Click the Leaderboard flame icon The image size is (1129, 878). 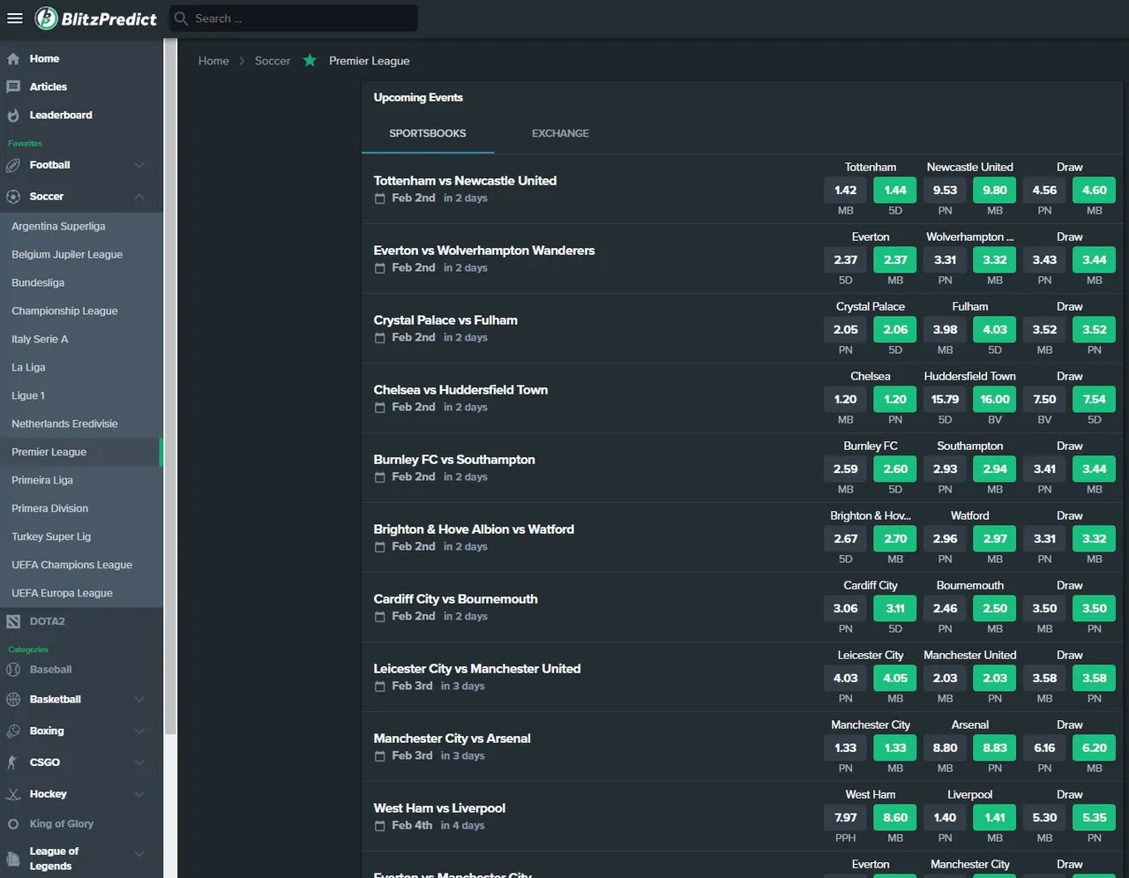[13, 116]
